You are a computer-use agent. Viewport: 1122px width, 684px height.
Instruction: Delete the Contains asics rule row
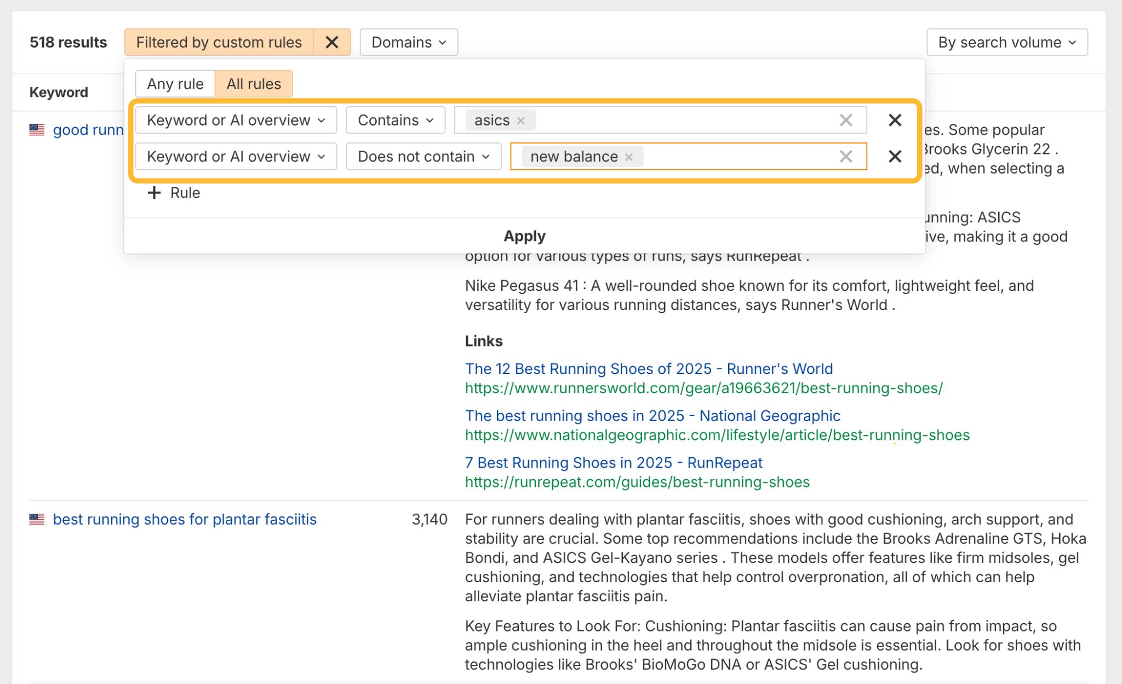tap(895, 120)
